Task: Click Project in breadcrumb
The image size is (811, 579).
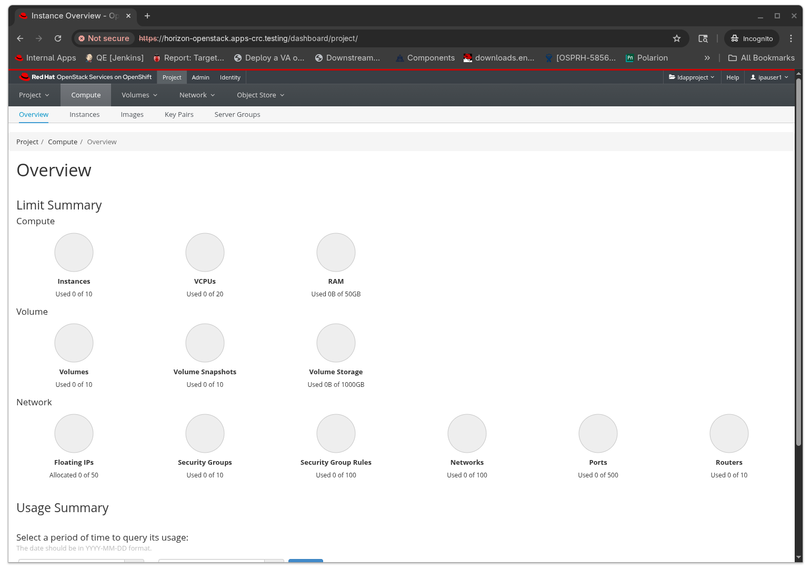Action: pos(27,142)
